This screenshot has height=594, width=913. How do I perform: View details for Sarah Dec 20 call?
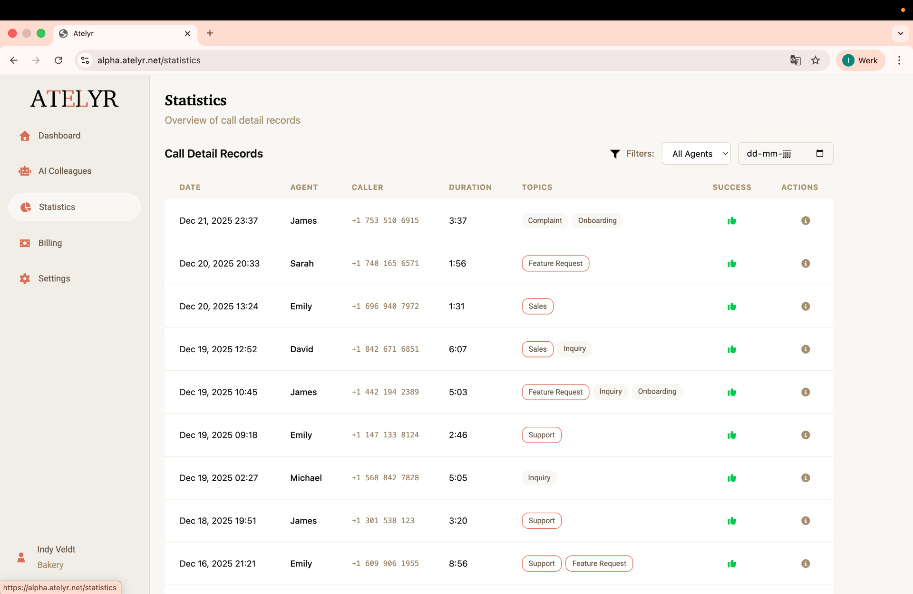click(x=806, y=264)
